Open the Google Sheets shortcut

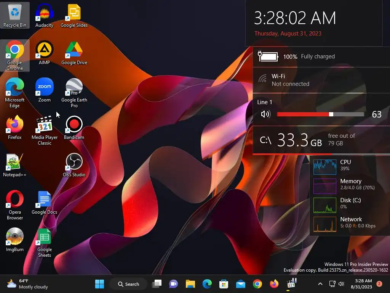point(45,242)
